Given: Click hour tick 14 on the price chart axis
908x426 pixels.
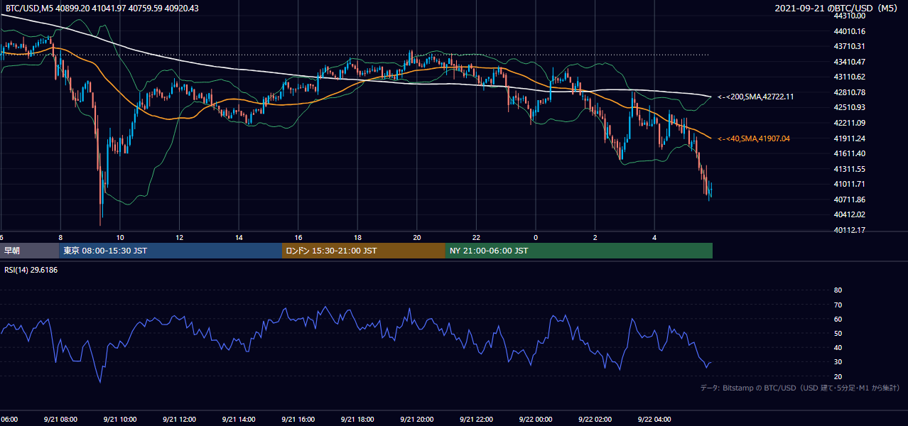Looking at the screenshot, I should pyautogui.click(x=239, y=237).
